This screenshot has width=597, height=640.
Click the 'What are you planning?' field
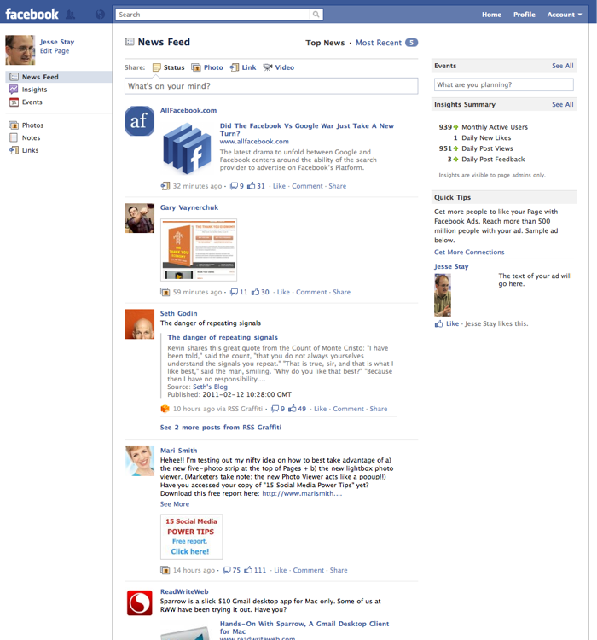(x=503, y=84)
